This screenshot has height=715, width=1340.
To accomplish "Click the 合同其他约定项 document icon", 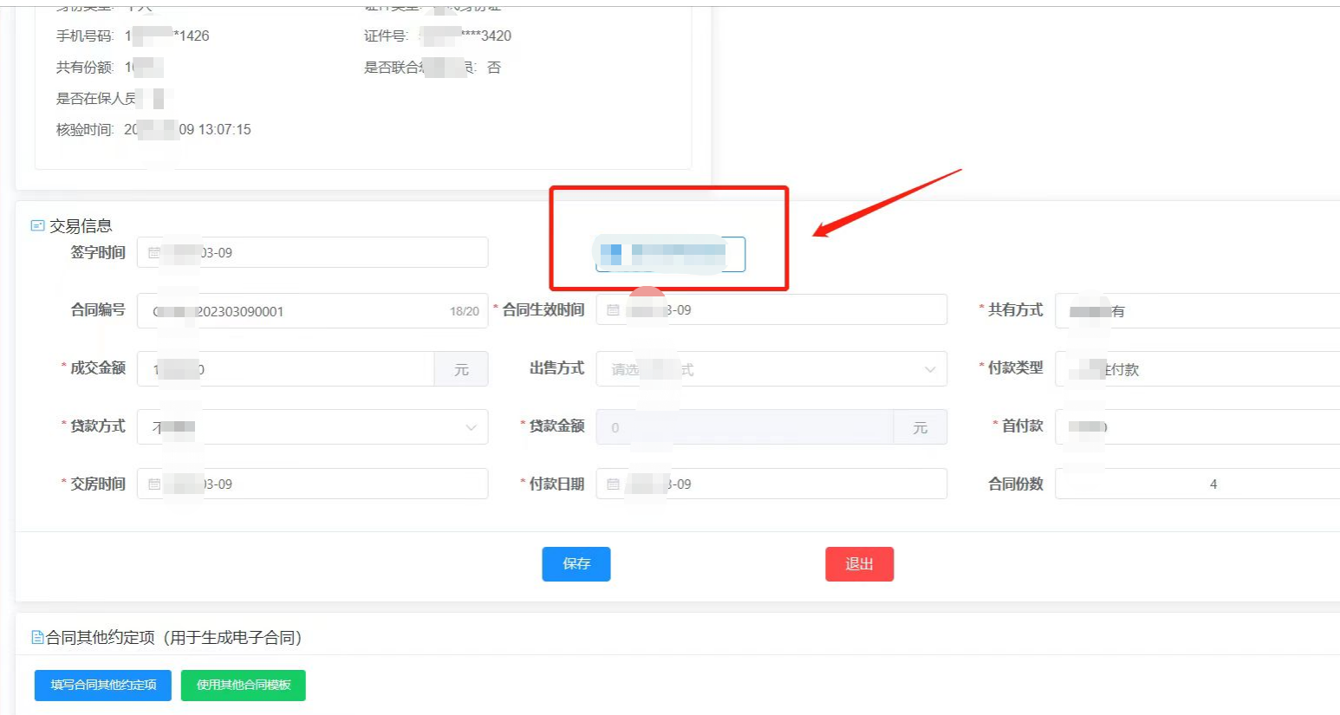I will (x=38, y=638).
